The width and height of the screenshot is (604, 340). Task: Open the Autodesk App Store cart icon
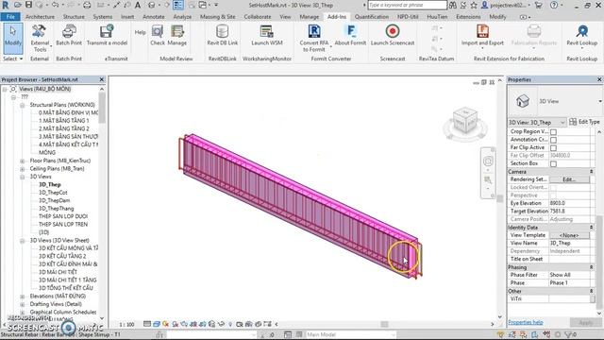pyautogui.click(x=539, y=5)
